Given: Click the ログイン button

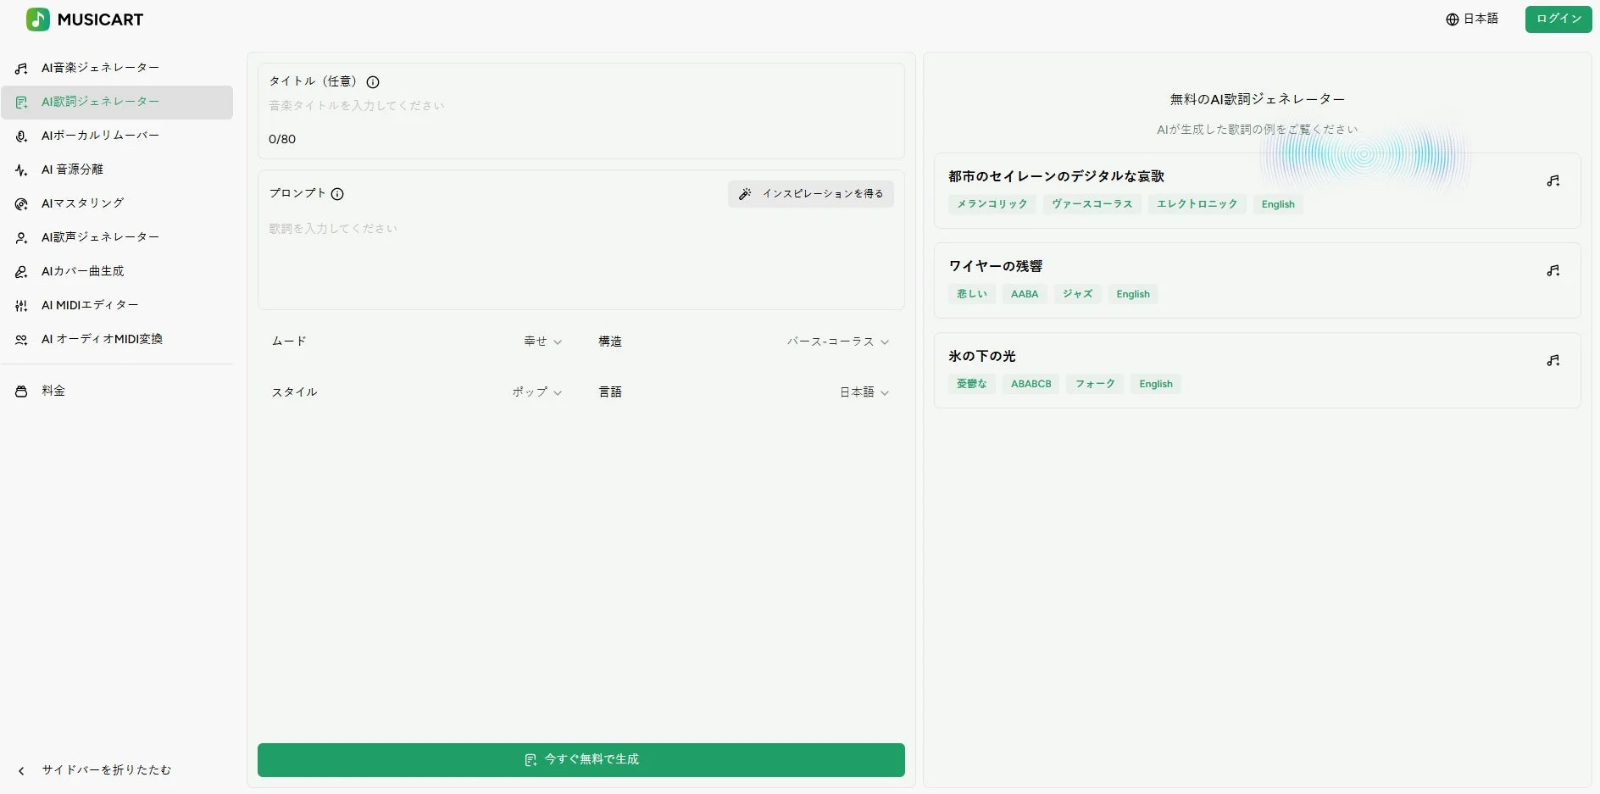Looking at the screenshot, I should 1558,19.
